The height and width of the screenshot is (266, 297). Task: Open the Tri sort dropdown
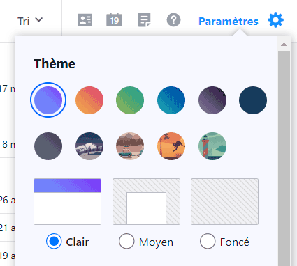(x=30, y=21)
